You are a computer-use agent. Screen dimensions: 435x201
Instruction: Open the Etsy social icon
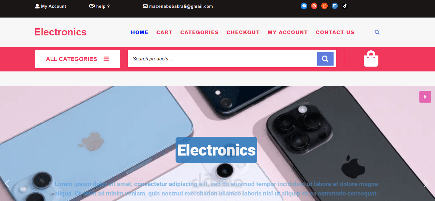[x=324, y=6]
